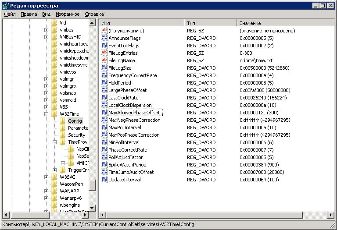The width and height of the screenshot is (337, 230).
Task: Click the MaxPollInterval DWORD icon
Action: [104, 127]
